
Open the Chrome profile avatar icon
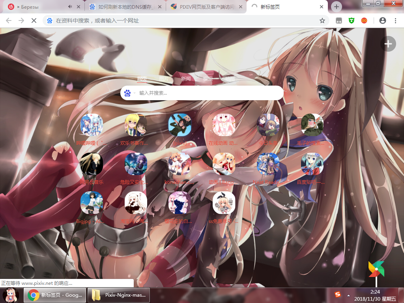383,21
